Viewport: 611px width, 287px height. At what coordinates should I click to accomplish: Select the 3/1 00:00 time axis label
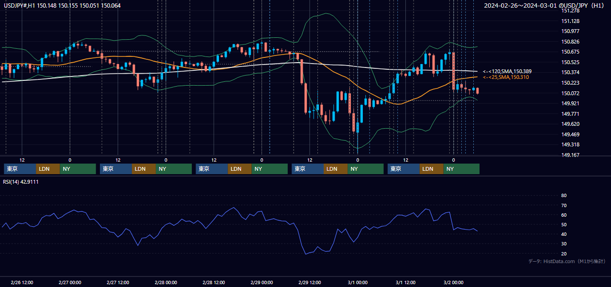click(x=358, y=282)
